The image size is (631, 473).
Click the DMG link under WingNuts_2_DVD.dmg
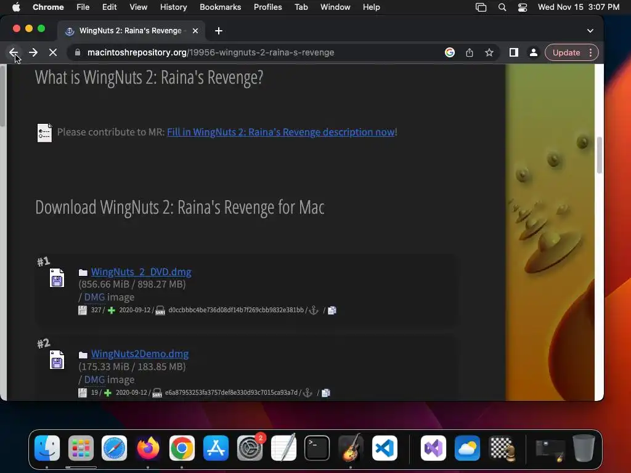click(x=94, y=297)
